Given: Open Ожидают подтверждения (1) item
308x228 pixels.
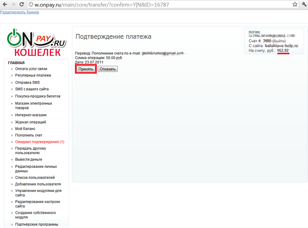Looking at the screenshot, I should tap(40, 142).
